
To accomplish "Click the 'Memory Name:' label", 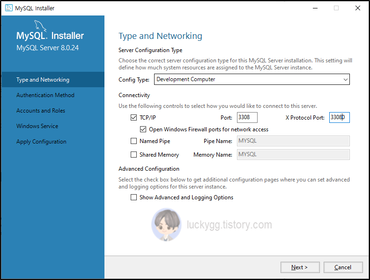I will (x=213, y=155).
